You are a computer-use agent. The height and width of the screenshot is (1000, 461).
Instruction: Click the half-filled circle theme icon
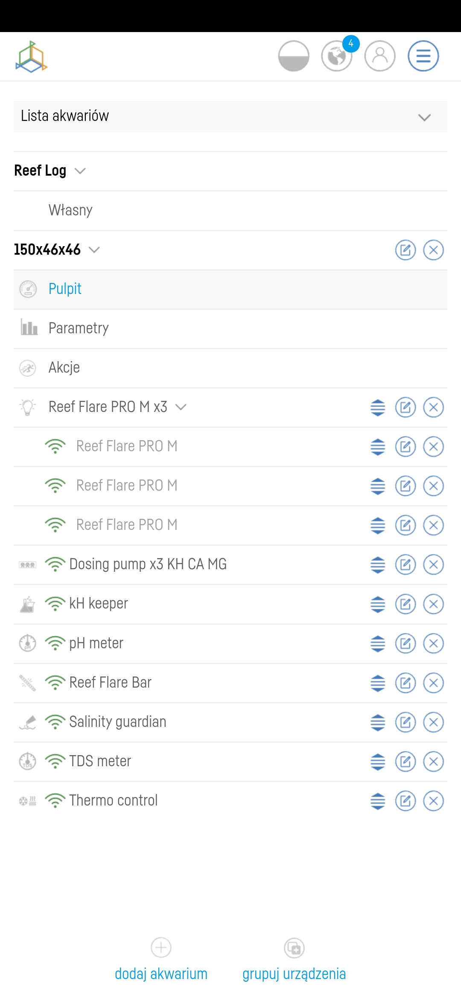(294, 56)
